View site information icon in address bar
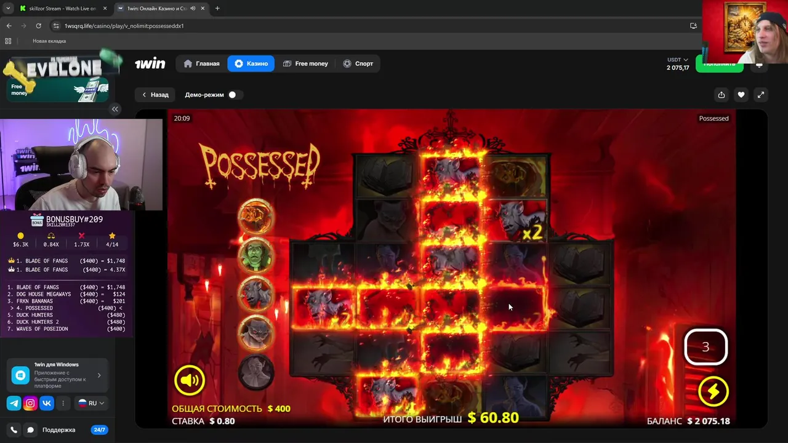The image size is (788, 443). point(56,26)
